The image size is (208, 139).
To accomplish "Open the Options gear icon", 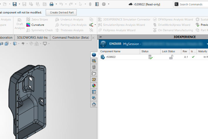I will pyautogui.click(x=104, y=4).
